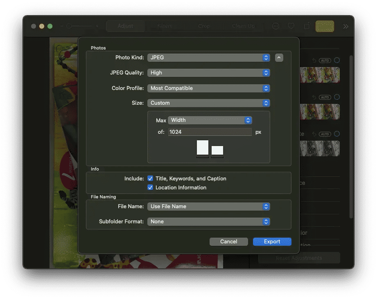Click the first color adjustment thumbnail strip

pos(320,75)
